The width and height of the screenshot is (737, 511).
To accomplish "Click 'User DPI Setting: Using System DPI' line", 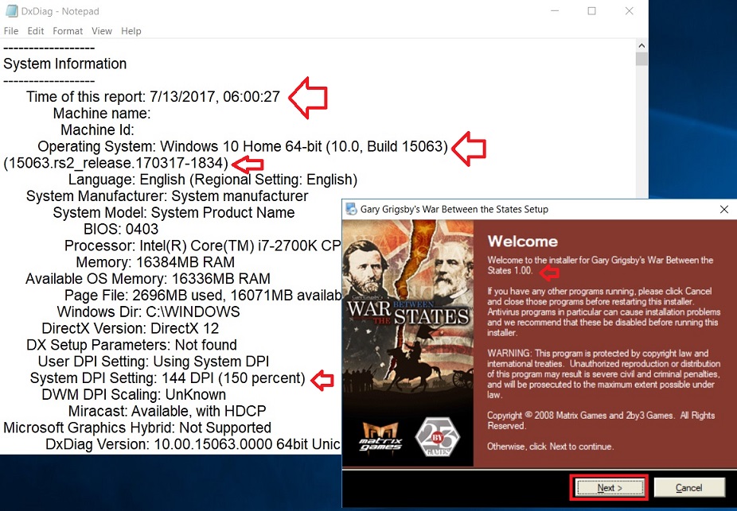I will pos(154,362).
